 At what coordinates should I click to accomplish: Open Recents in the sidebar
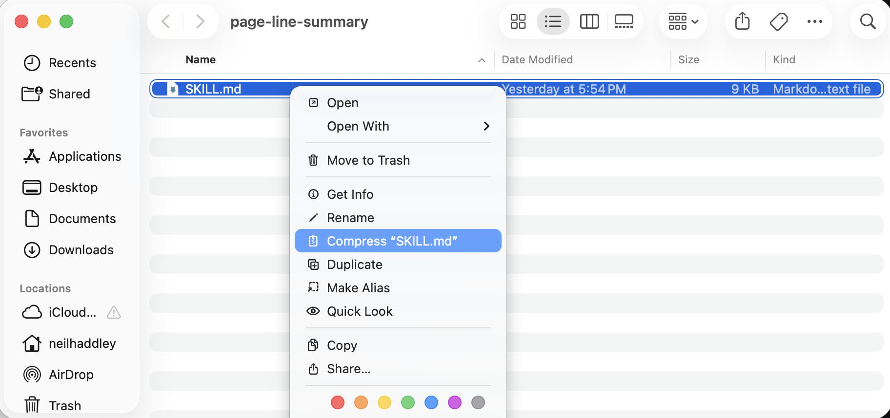(60, 63)
